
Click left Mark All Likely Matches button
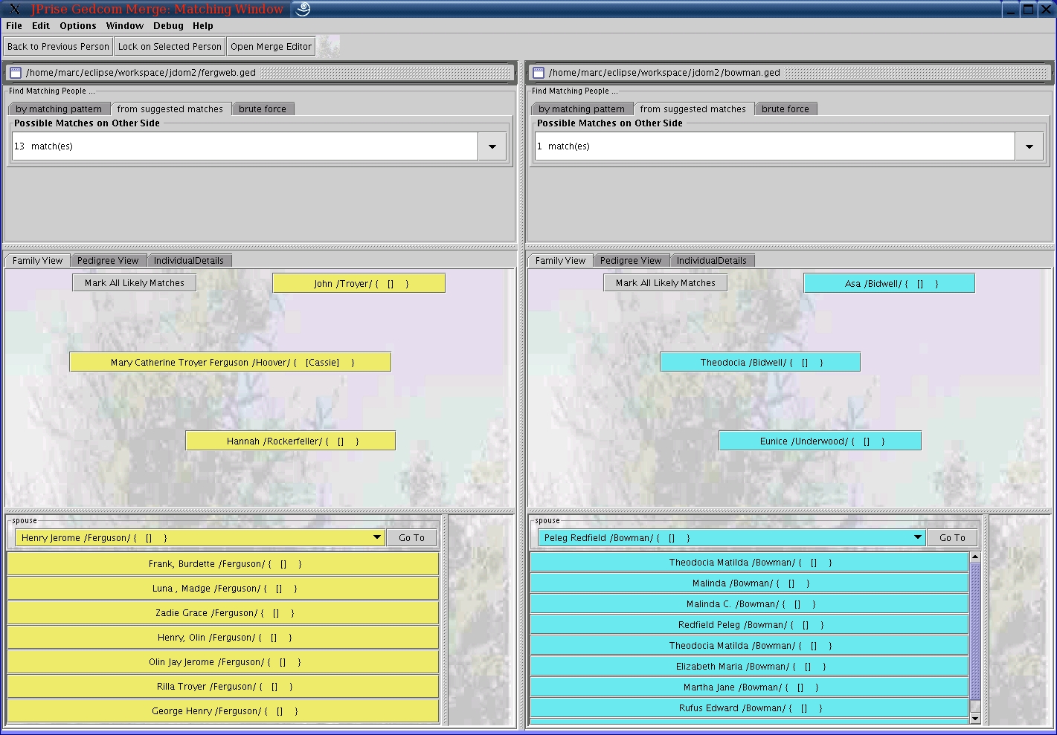135,283
